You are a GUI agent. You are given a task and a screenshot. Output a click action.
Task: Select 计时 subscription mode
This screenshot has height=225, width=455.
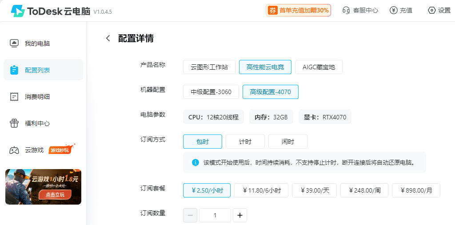[245, 142]
